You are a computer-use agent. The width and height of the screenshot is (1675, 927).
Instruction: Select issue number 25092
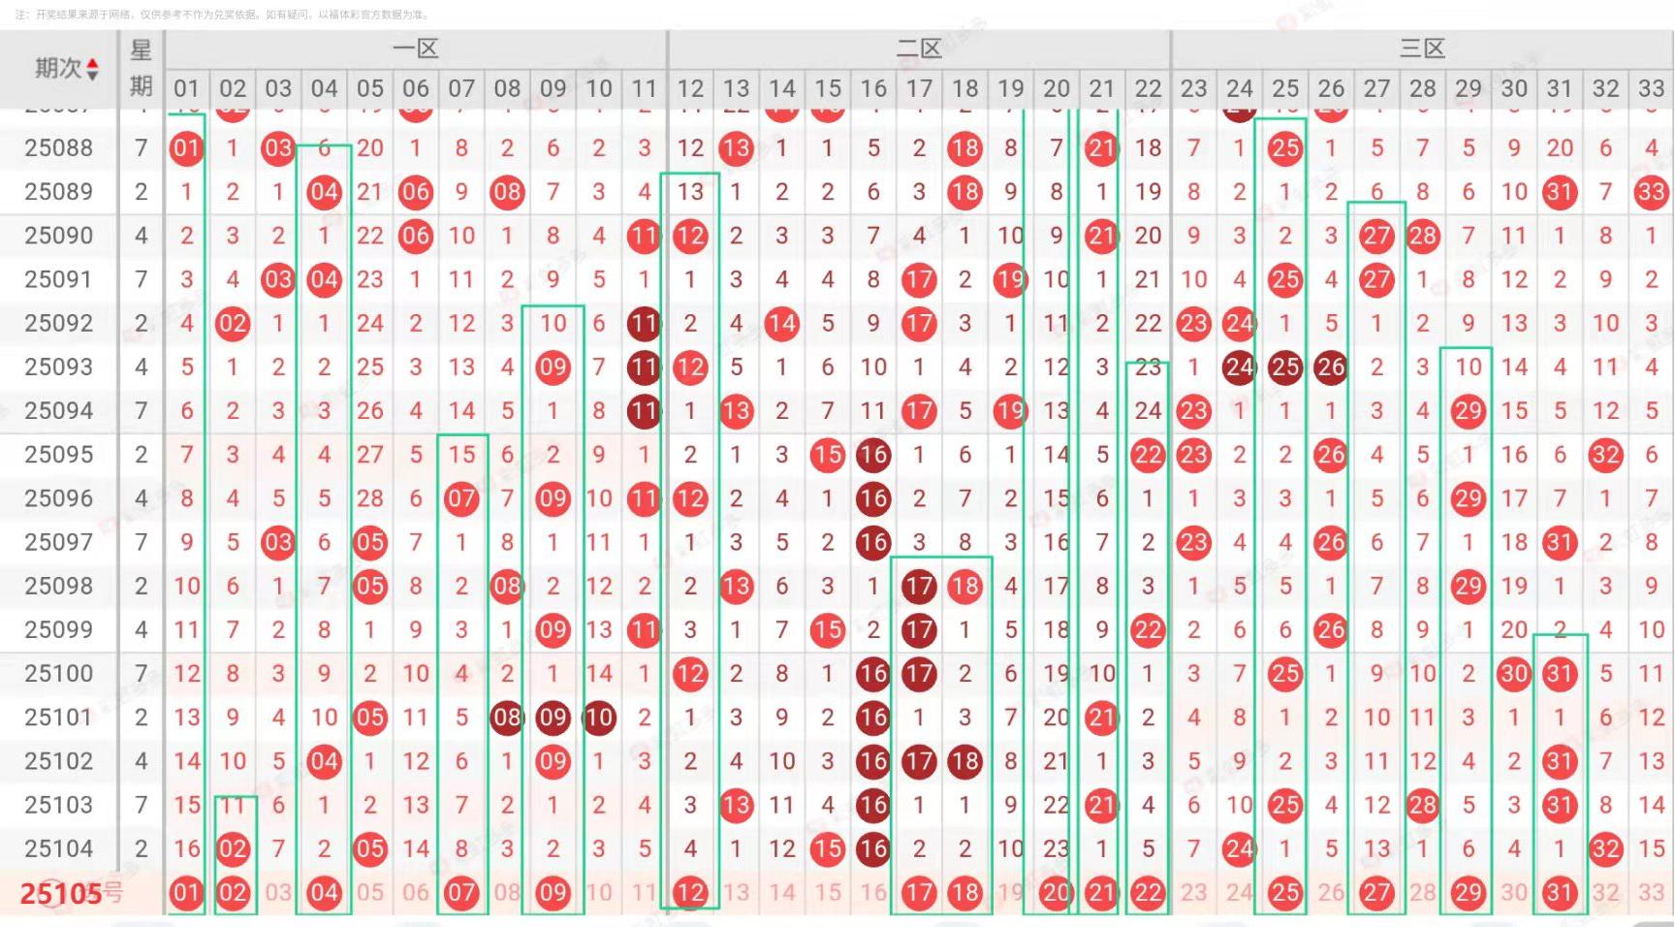tap(59, 323)
